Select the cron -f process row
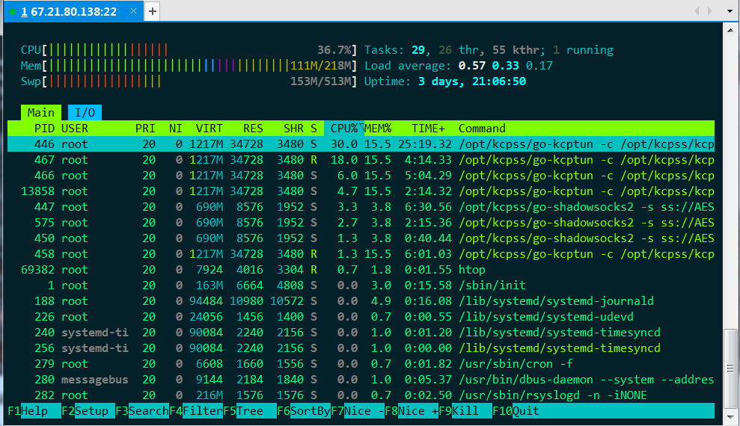The height and width of the screenshot is (426, 740). pyautogui.click(x=361, y=364)
